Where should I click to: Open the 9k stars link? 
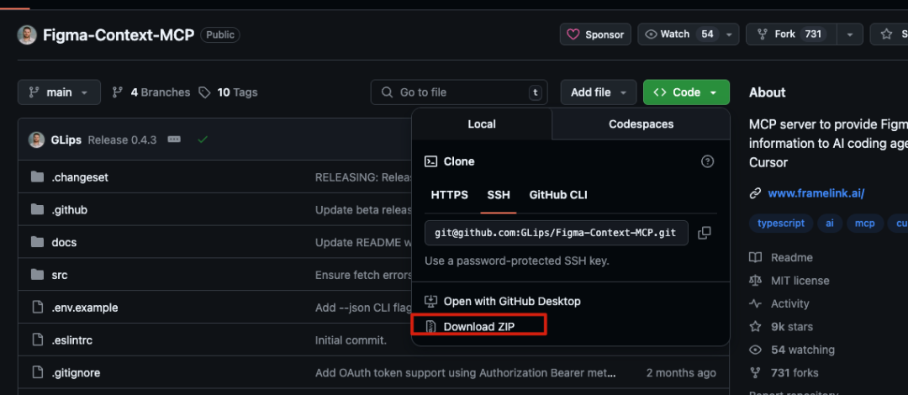(781, 327)
